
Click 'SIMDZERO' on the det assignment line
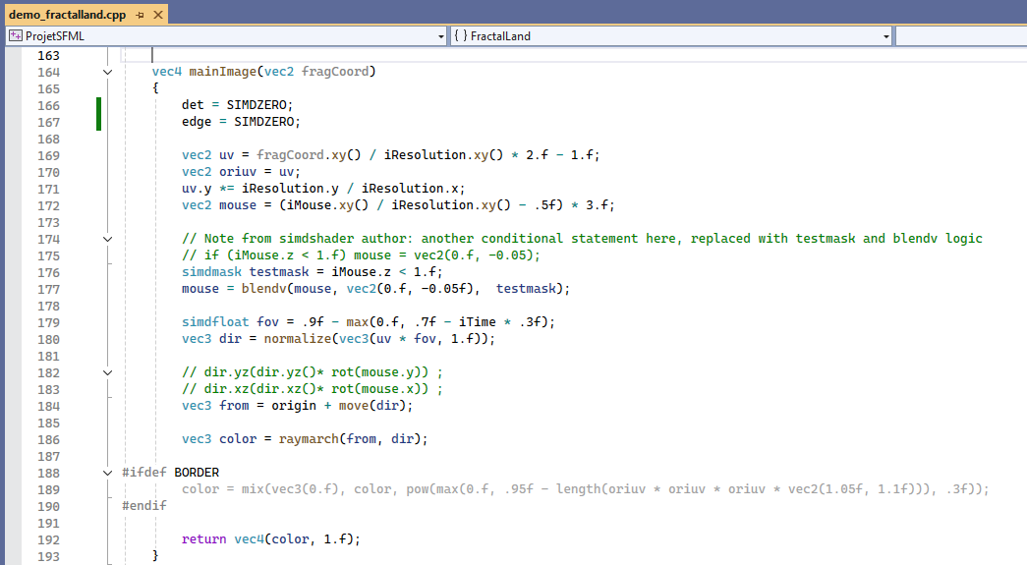coord(257,105)
